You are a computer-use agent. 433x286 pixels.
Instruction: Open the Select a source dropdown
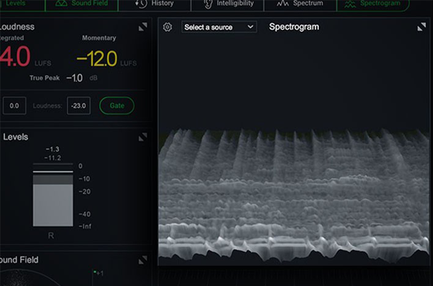coord(219,27)
